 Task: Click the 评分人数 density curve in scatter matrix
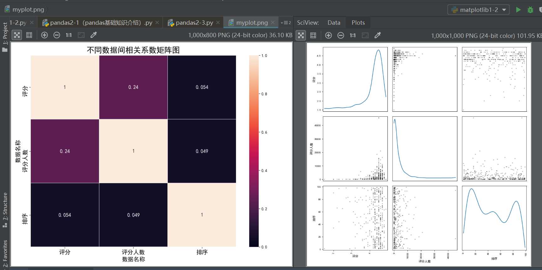[425, 149]
